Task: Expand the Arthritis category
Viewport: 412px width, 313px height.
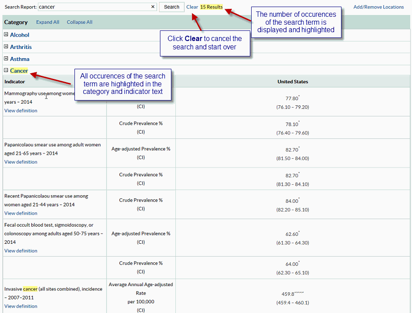Action: 6,47
